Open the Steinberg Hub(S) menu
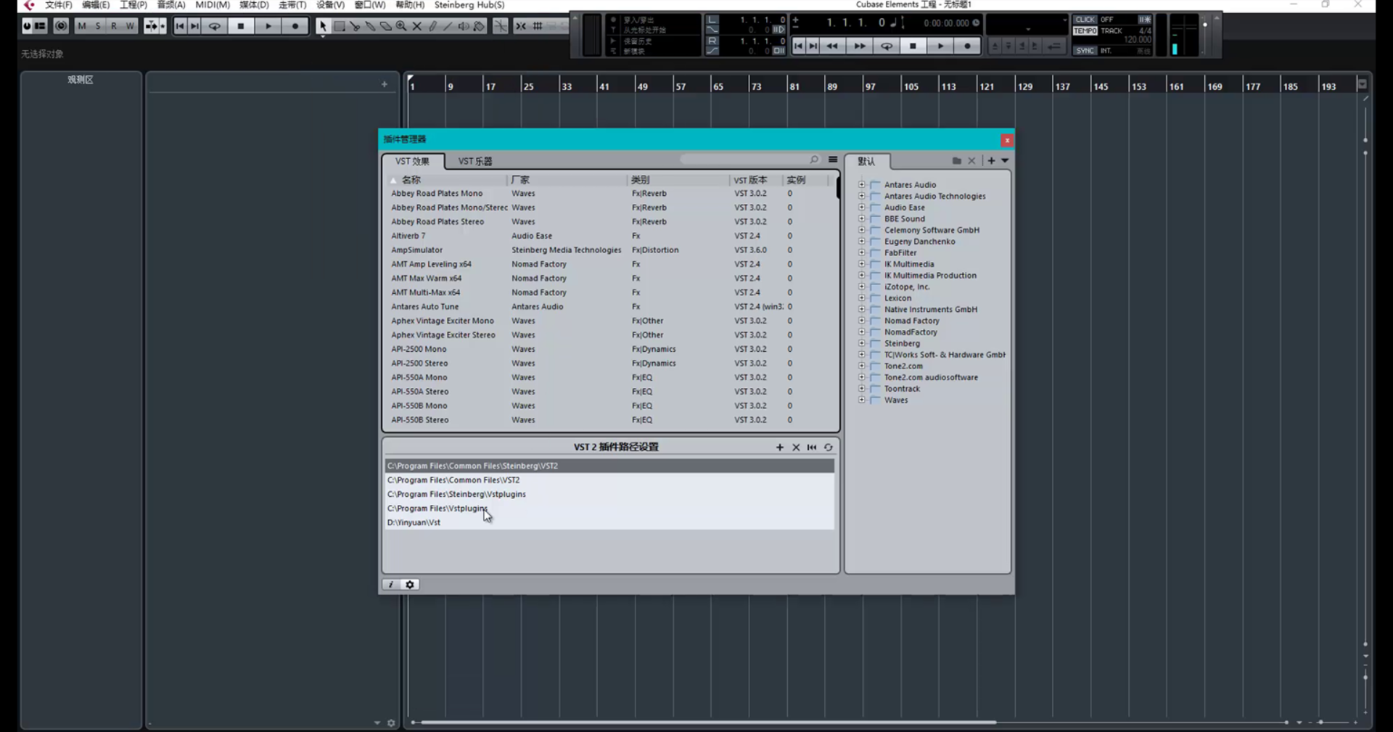This screenshot has width=1393, height=732. pyautogui.click(x=469, y=5)
